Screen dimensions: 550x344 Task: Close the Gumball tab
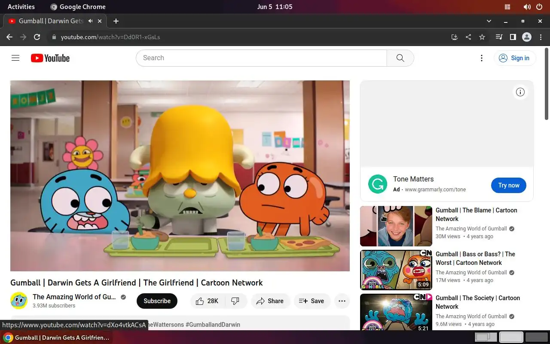[100, 21]
